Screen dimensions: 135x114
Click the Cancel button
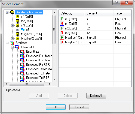coord(79,107)
